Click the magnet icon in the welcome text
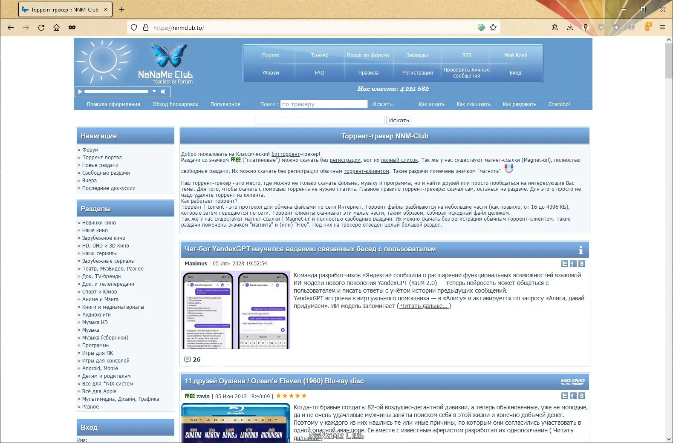Screen dimensions: 673x443 point(509,169)
